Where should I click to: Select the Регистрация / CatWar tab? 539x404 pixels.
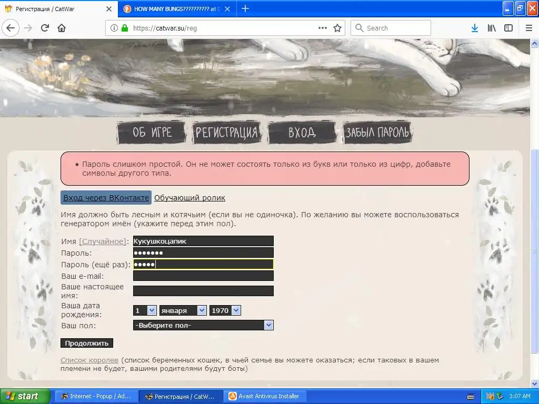[x=59, y=9]
